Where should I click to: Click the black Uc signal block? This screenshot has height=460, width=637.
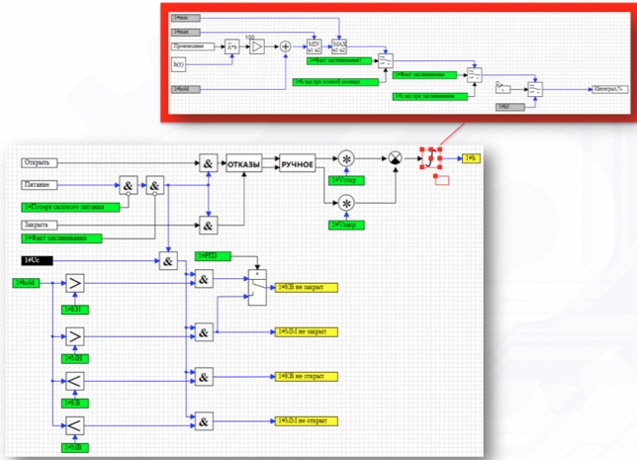coord(37,260)
